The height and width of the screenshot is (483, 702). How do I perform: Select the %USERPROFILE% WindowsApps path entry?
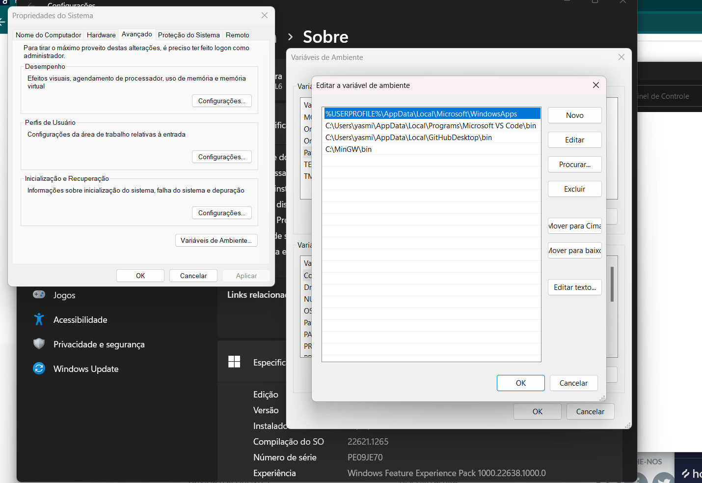click(x=432, y=114)
